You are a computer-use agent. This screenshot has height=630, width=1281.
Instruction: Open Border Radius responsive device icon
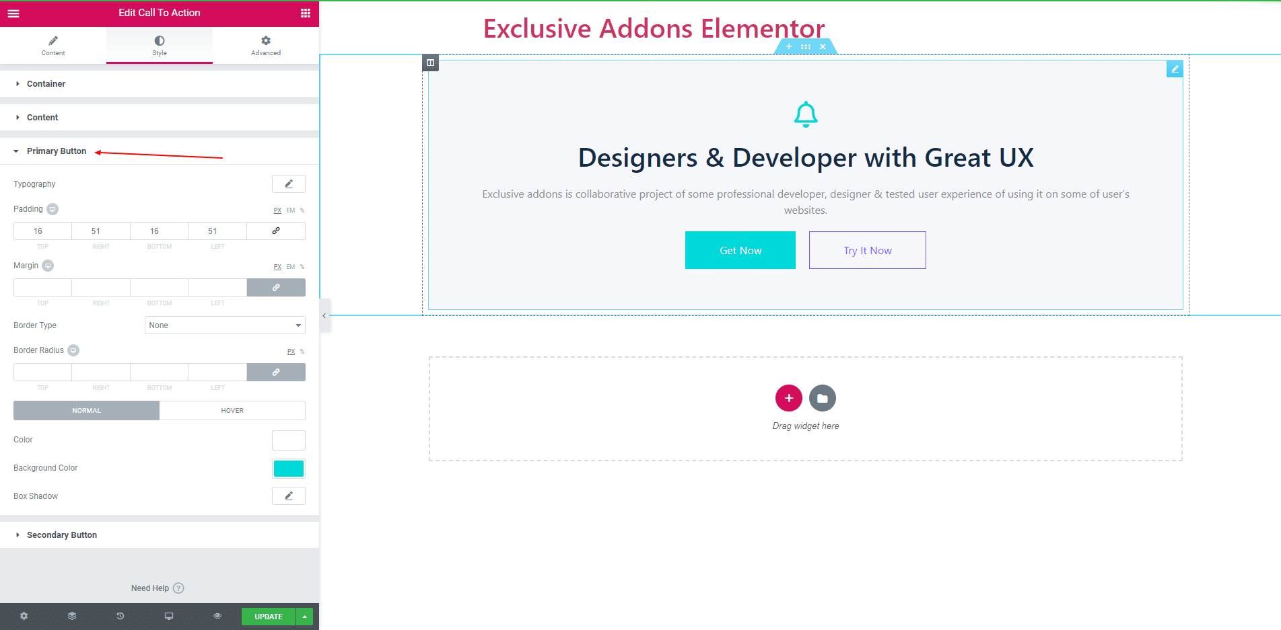point(73,350)
